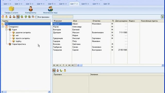Click the yellow person icon in groups toolbar
Screen dimensions: 165x93
(6, 17)
